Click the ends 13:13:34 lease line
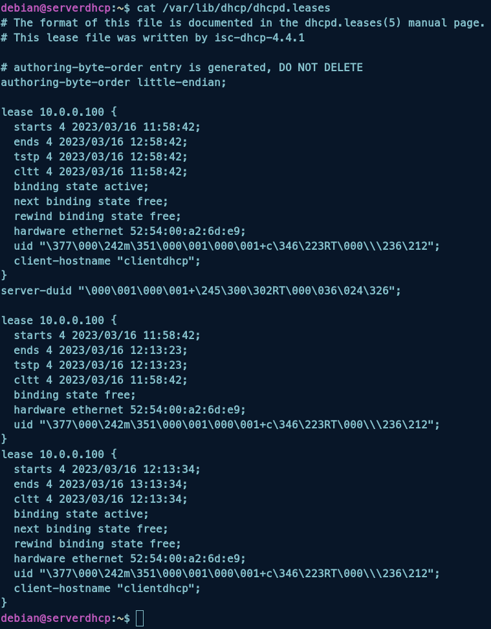 click(100, 484)
